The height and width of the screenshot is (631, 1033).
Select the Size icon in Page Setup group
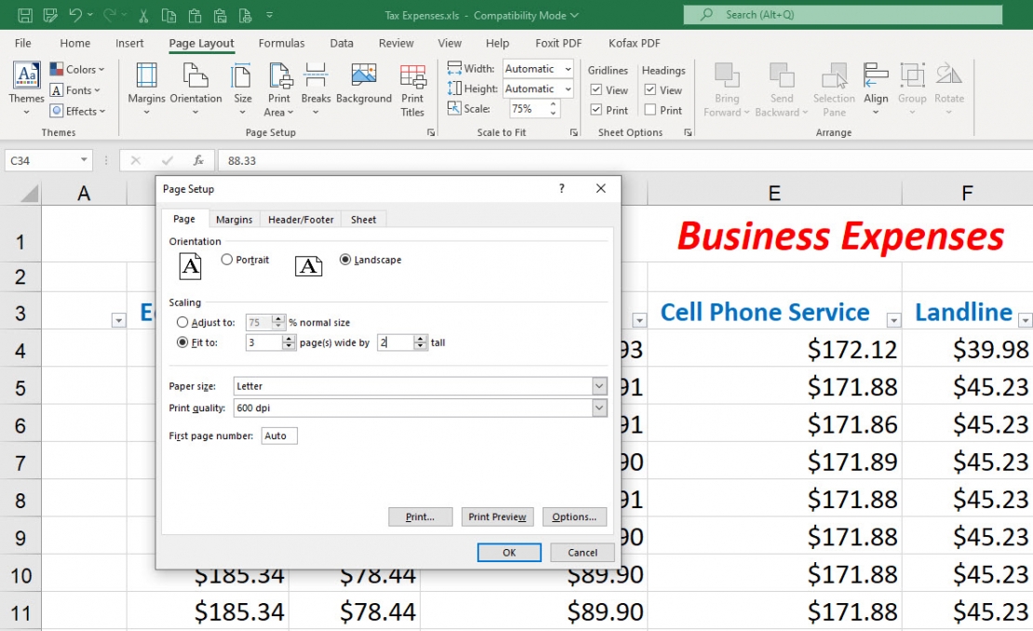[x=241, y=88]
